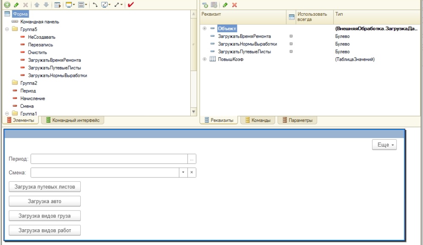Toggle 'use always' for ЗагружатьПутевыеЛисты
Viewport: 423px width, 245px height.
pyautogui.click(x=291, y=52)
